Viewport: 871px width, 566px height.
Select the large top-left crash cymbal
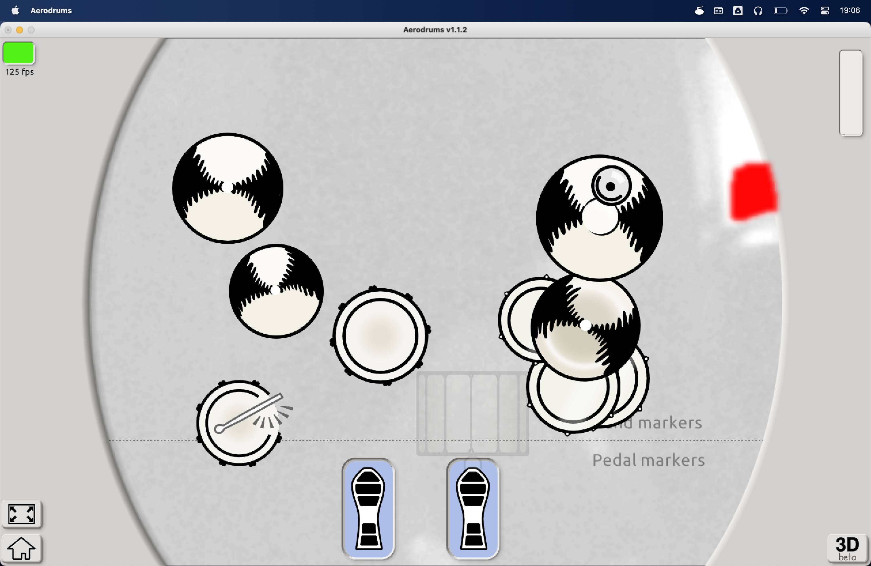point(228,188)
